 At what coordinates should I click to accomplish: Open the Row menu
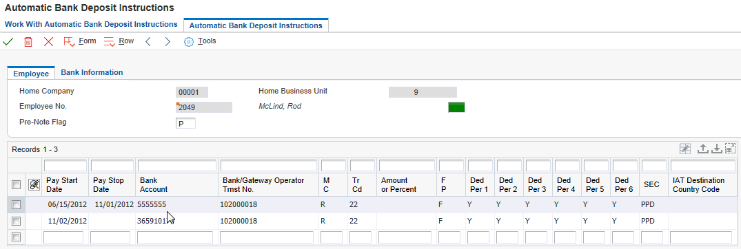(x=119, y=41)
